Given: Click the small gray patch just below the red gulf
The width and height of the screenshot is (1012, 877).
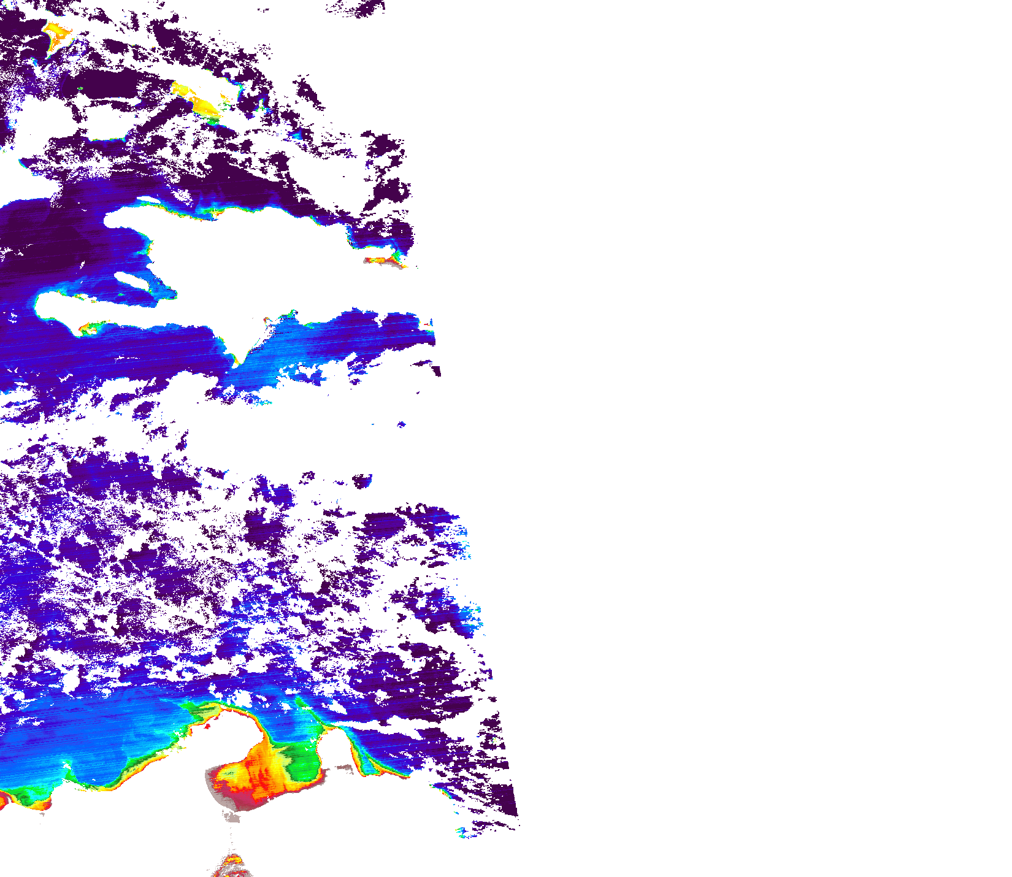Looking at the screenshot, I should [x=231, y=817].
